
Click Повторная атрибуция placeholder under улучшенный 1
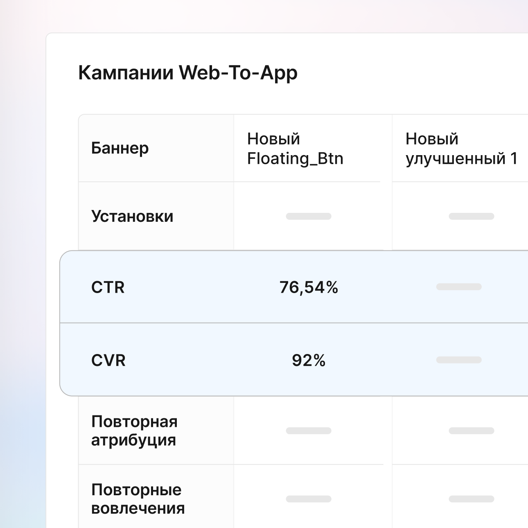point(471,431)
